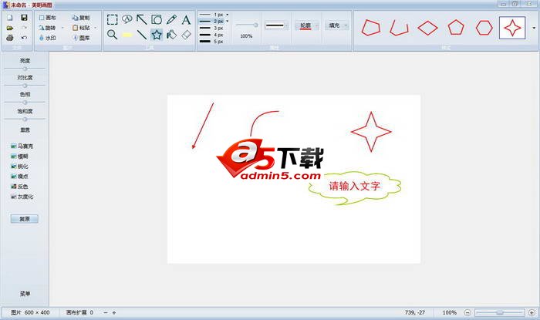
Task: Pick the paint bucket fill tool
Action: pos(171,35)
